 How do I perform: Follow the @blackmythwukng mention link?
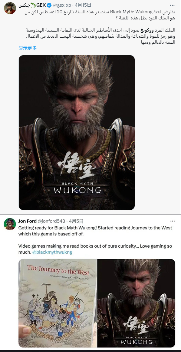52,252
